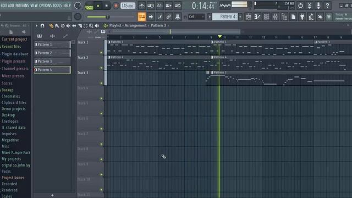Toggle loop recording icon
352x198 pixels.
(178, 5)
